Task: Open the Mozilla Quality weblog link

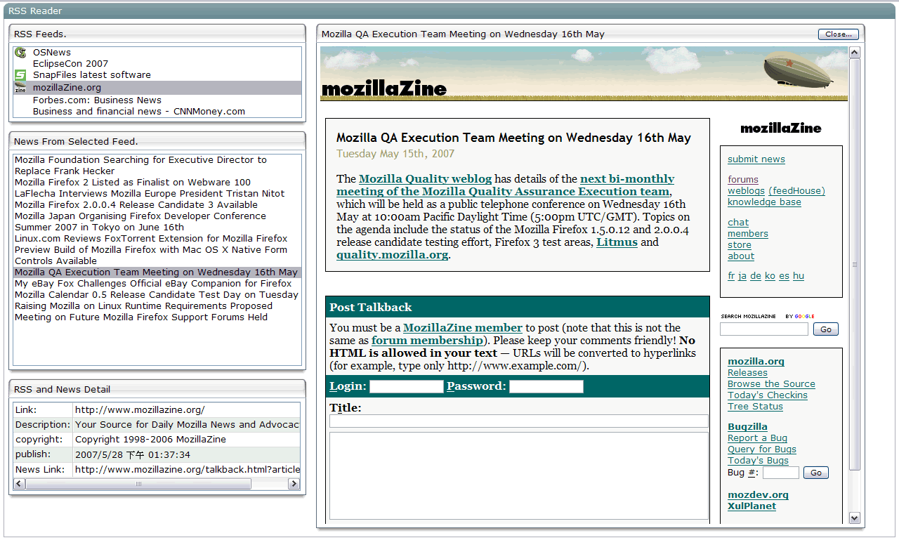Action: point(425,179)
